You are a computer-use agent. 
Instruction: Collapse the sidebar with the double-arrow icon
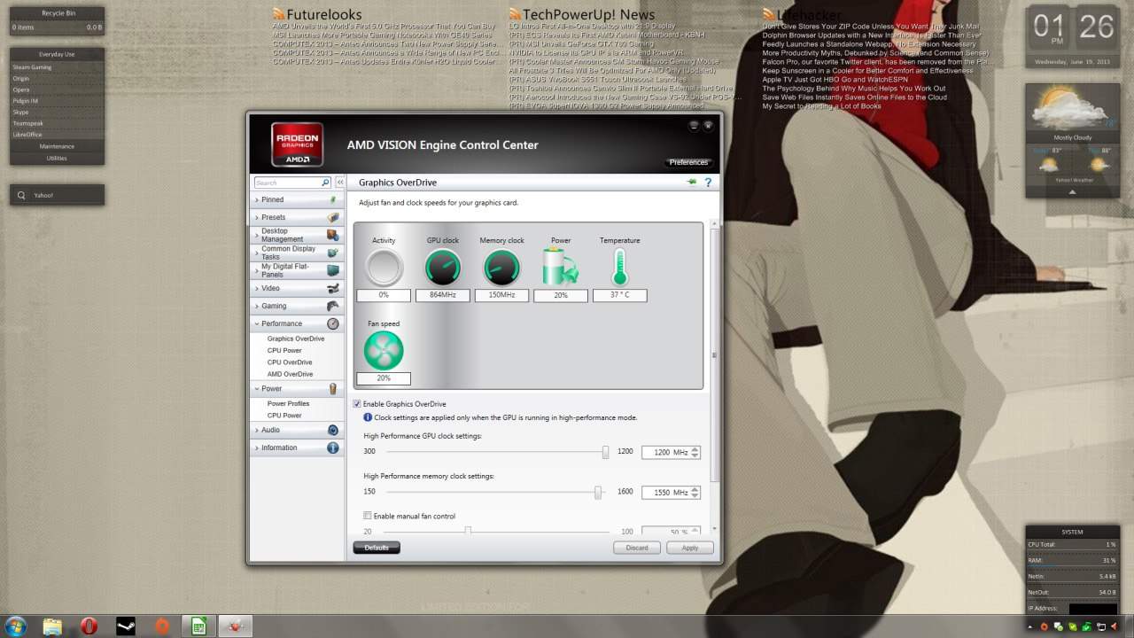coord(339,183)
